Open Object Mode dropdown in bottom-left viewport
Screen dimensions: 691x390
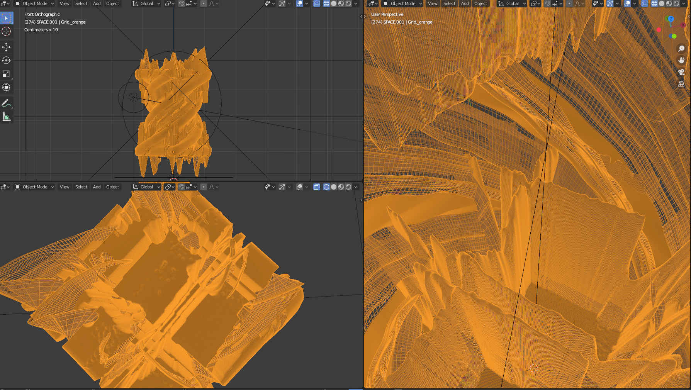pos(34,187)
